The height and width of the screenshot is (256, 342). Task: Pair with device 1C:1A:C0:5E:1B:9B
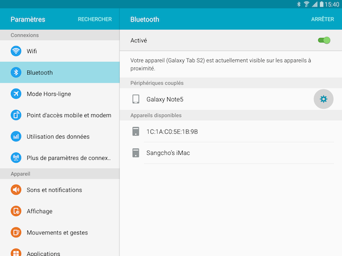(x=231, y=131)
